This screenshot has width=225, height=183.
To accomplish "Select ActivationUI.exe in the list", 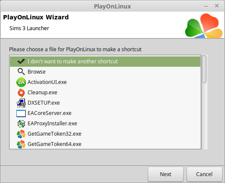I will [x=105, y=82].
